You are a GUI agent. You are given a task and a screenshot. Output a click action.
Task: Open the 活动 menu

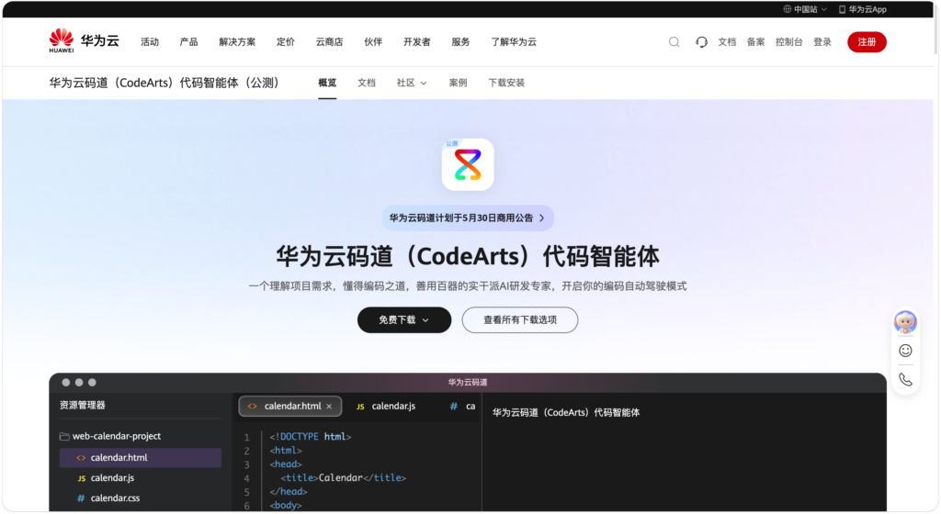[150, 42]
